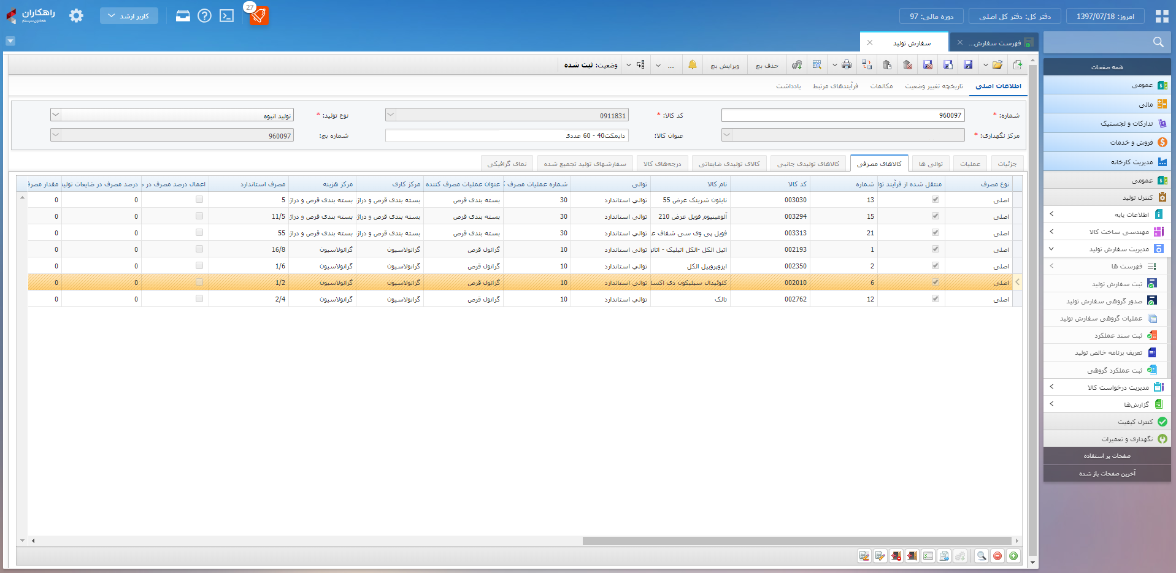Toggle 'اعمال درصد مصرف' checkbox for item 002010
The image size is (1176, 573).
[x=199, y=283]
